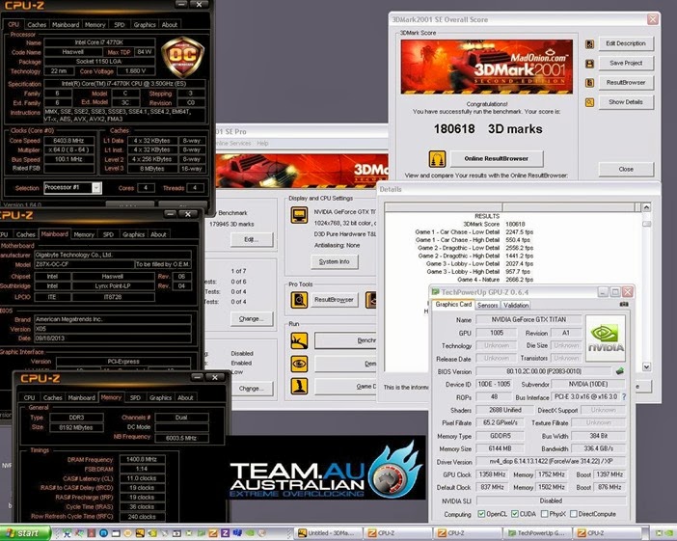Click the CPU Name field Intel Core i7 4770K
The width and height of the screenshot is (677, 541).
pyautogui.click(x=99, y=42)
